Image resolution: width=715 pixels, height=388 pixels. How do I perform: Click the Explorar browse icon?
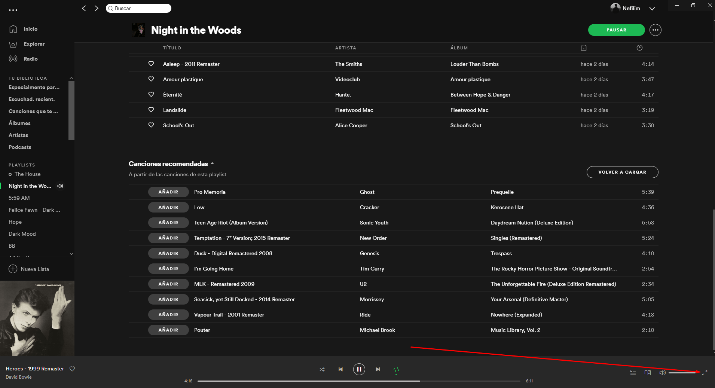[x=13, y=44]
